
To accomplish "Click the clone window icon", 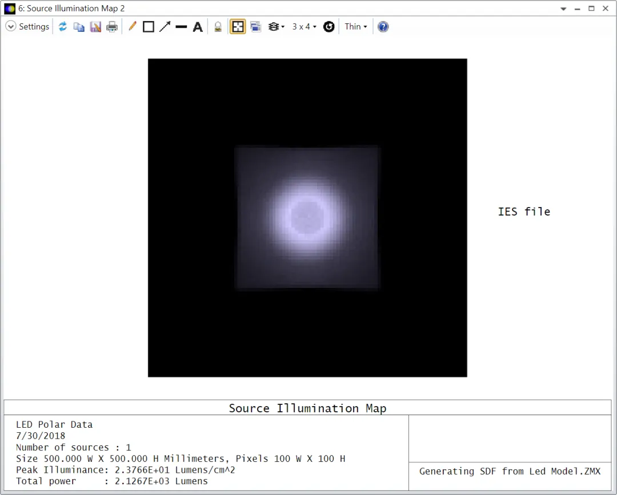I will coord(256,27).
